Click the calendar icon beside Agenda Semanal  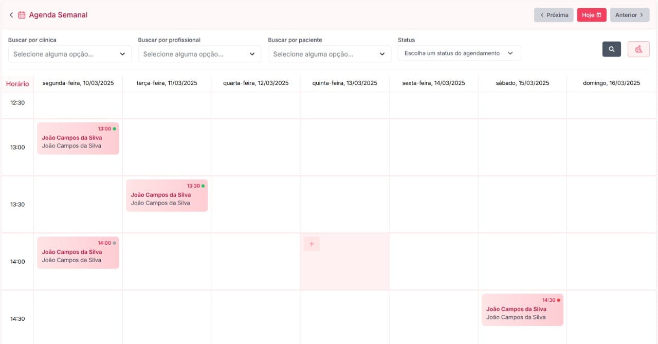tap(20, 14)
